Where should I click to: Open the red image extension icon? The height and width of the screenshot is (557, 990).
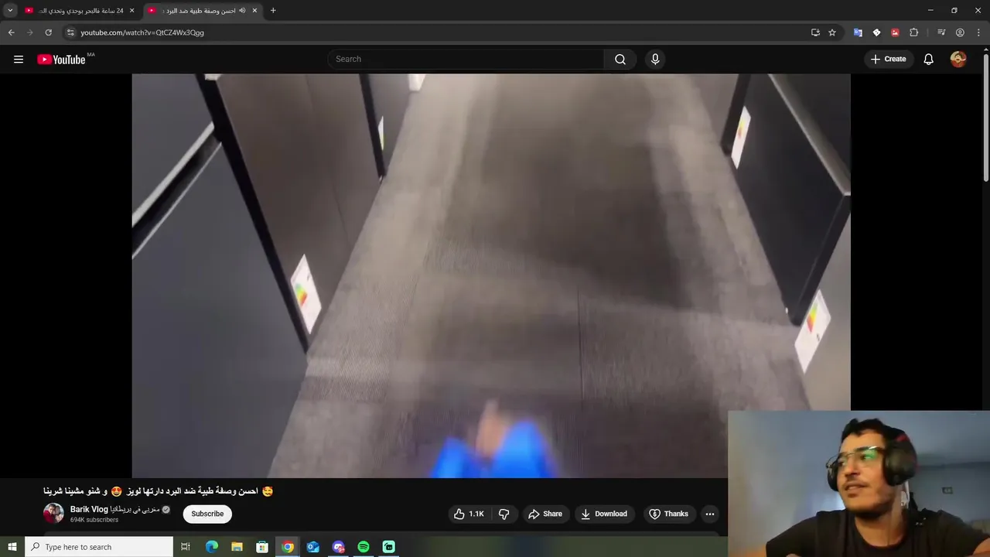tap(895, 32)
